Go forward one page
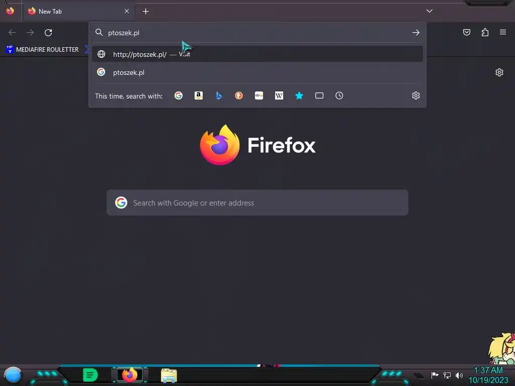This screenshot has height=386, width=515. (30, 33)
